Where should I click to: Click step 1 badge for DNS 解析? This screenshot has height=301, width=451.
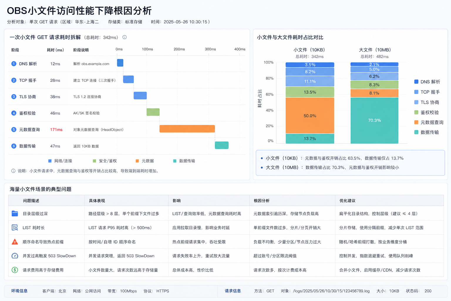pos(14,64)
